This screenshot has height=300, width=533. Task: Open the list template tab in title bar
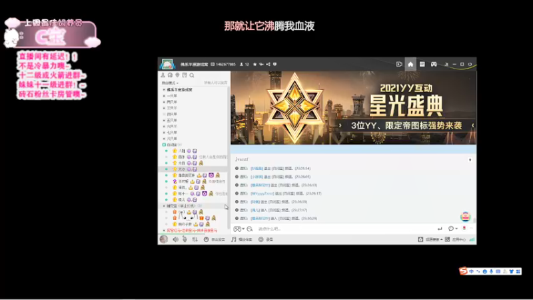tap(422, 64)
